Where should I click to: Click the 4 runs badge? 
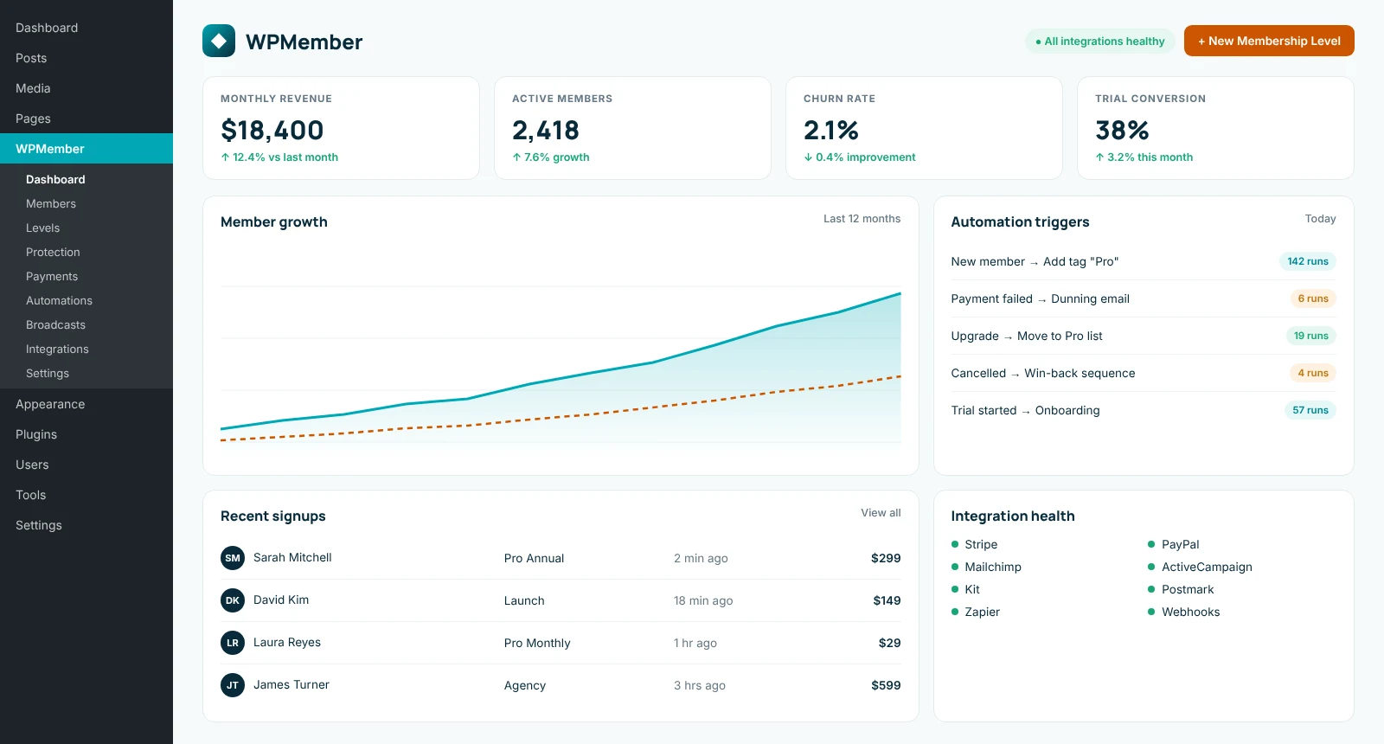click(1313, 373)
